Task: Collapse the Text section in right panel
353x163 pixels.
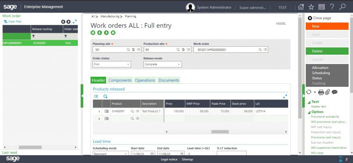Action: pos(309,102)
